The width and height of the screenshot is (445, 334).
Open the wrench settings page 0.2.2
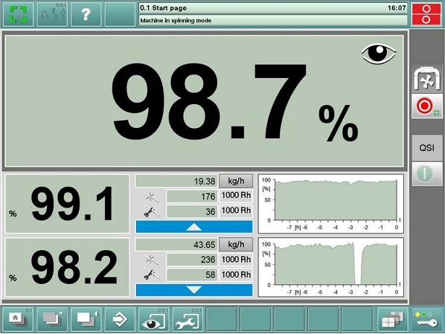click(x=188, y=319)
